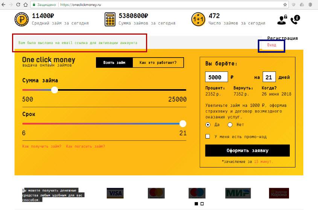This screenshot has width=318, height=210.
Task: Open the 'Регистрация' link
Action: (283, 38)
